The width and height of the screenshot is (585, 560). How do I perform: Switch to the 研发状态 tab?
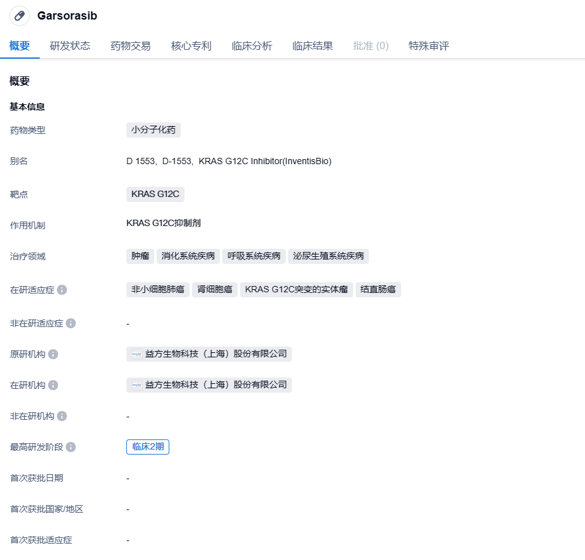tap(70, 46)
